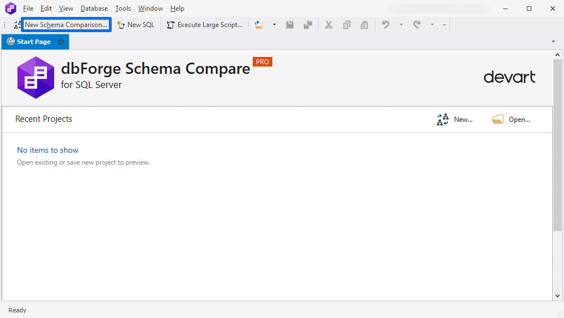Select the Start Page tab

tap(34, 42)
